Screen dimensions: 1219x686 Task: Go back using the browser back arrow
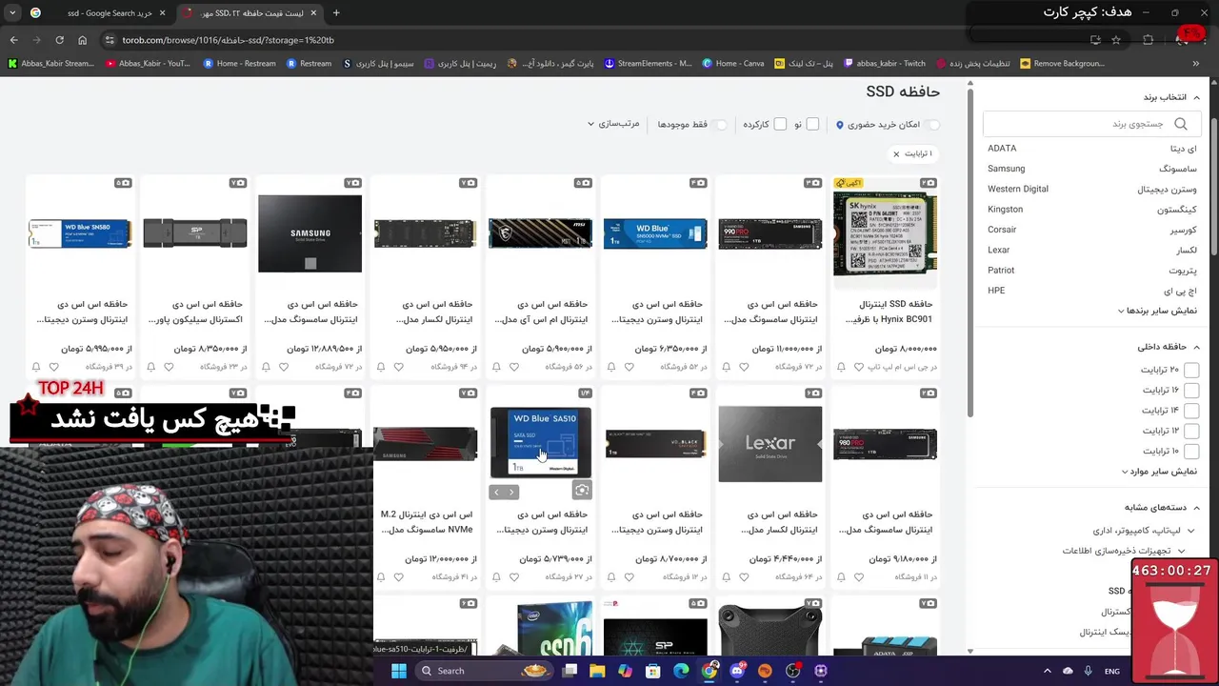13,40
